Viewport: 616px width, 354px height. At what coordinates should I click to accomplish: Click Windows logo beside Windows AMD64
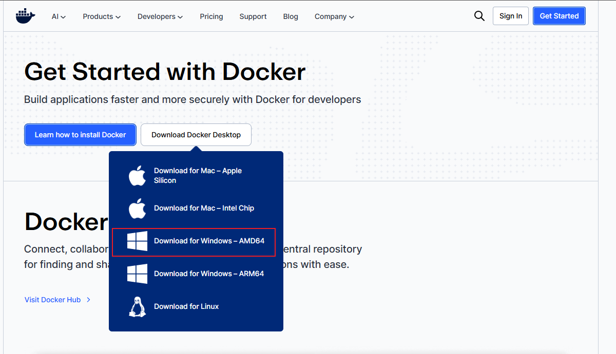(137, 241)
